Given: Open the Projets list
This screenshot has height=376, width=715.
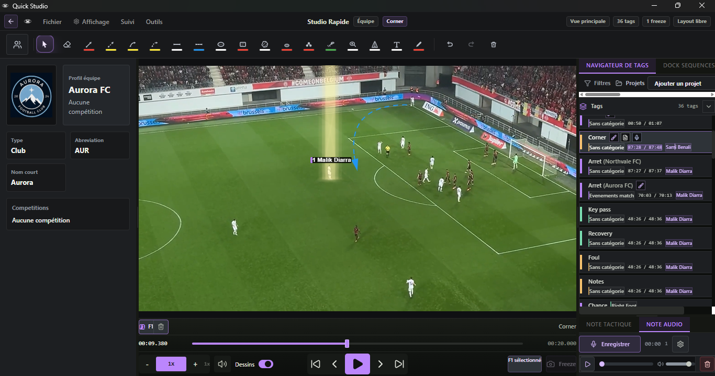Looking at the screenshot, I should point(630,83).
